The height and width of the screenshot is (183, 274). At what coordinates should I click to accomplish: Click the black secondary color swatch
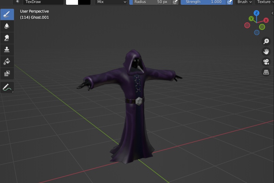click(84, 2)
